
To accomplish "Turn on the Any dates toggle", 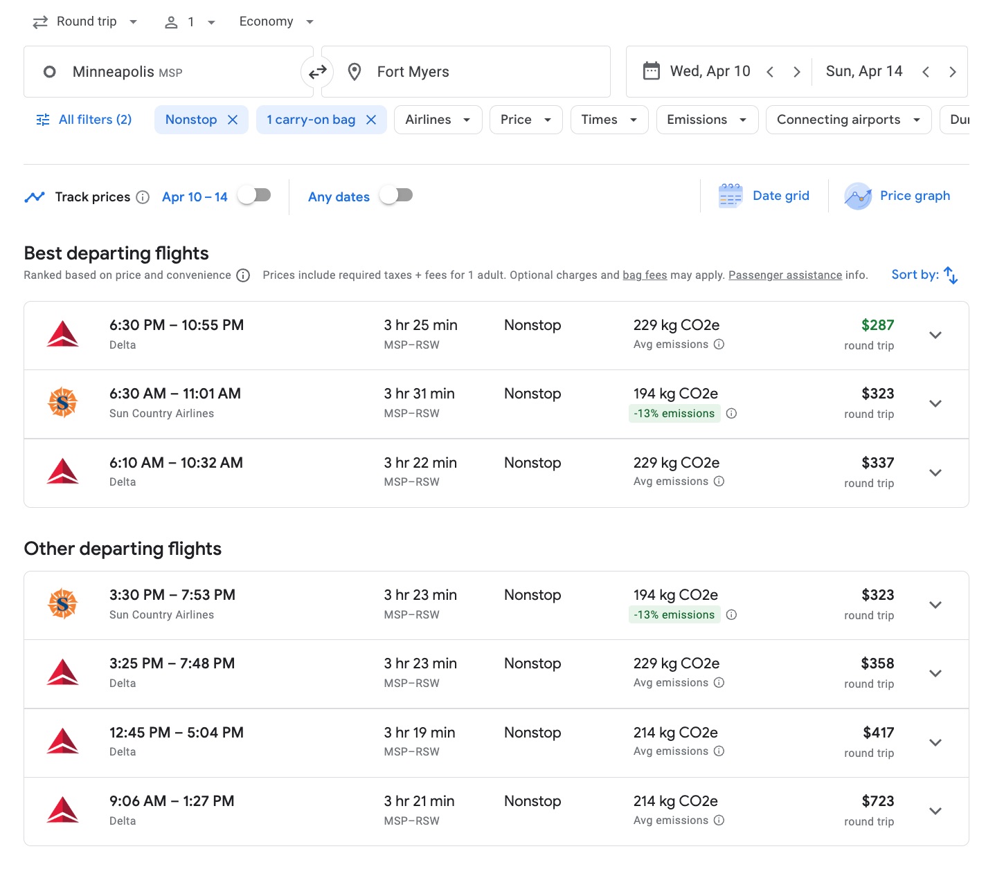I will [x=395, y=195].
